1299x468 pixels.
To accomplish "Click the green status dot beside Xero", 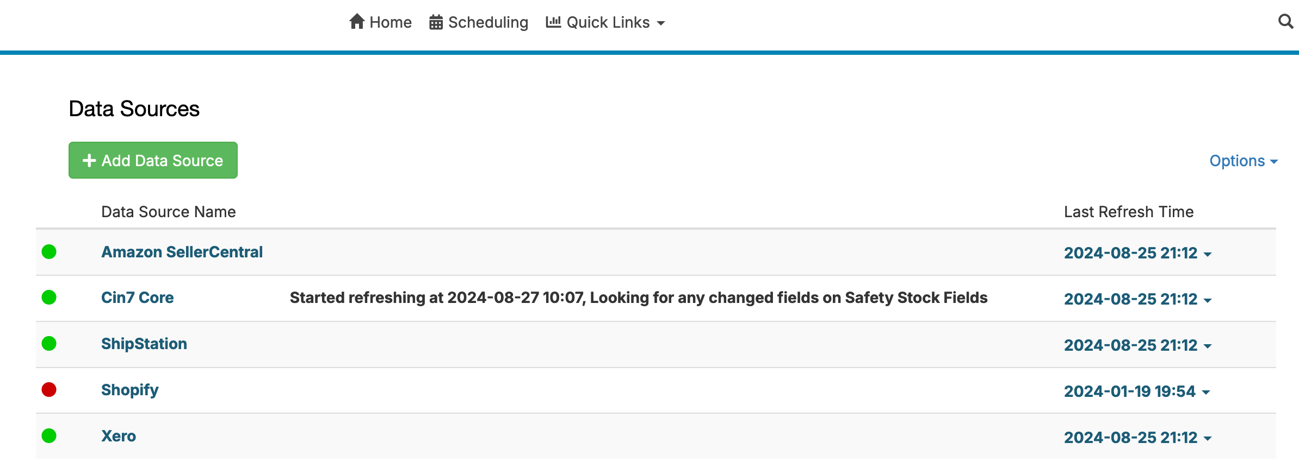I will pyautogui.click(x=49, y=436).
